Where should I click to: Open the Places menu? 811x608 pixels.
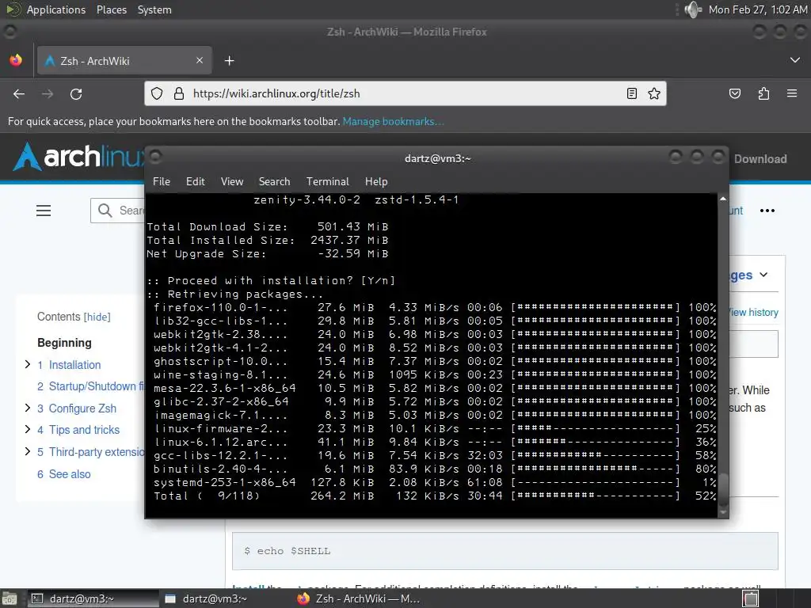[112, 9]
